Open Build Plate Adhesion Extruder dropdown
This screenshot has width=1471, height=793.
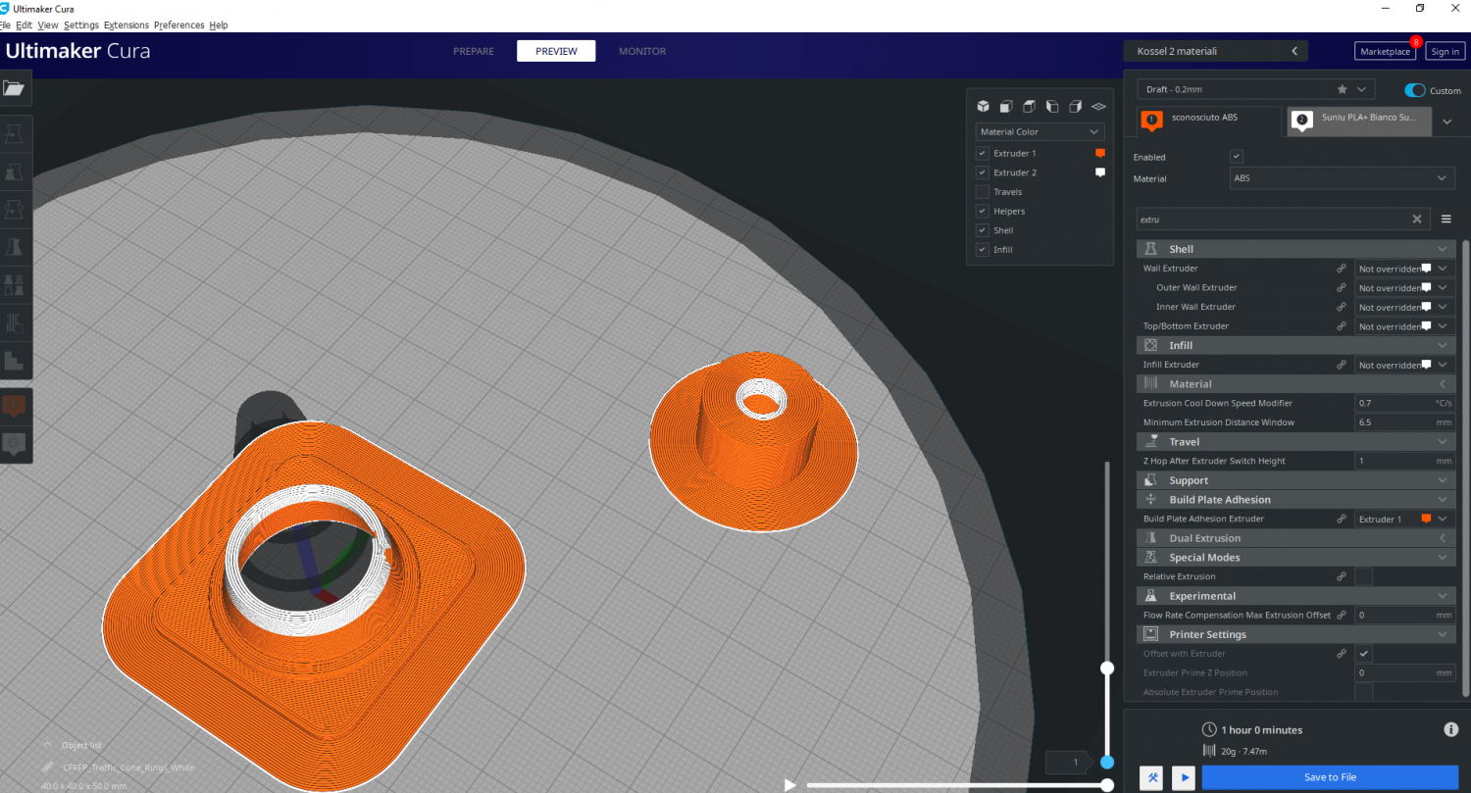1404,519
